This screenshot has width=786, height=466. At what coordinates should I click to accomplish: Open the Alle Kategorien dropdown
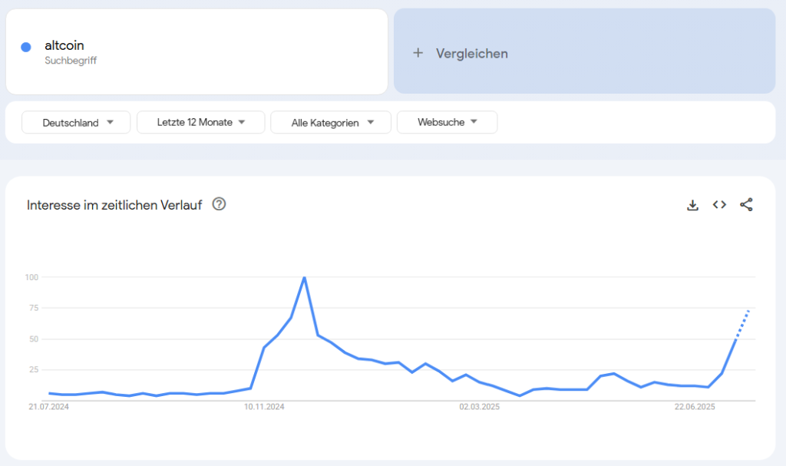331,122
